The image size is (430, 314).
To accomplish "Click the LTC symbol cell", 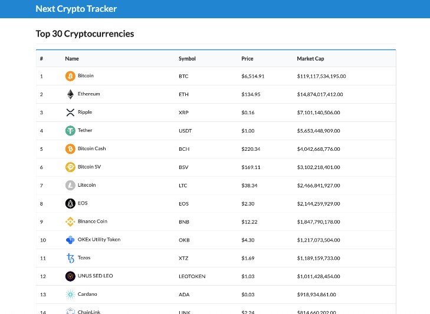I will [183, 185].
